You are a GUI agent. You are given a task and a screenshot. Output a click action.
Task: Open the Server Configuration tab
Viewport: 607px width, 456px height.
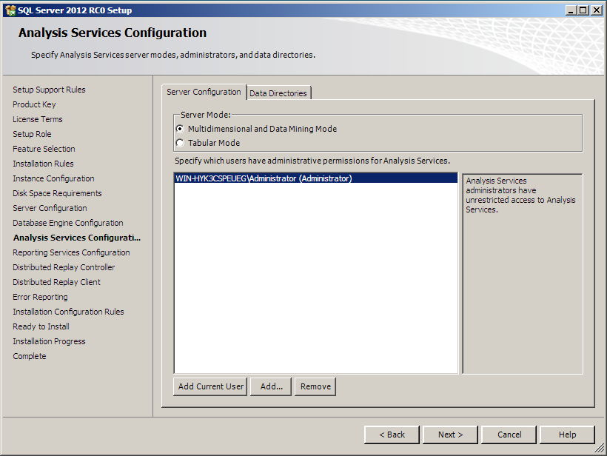point(204,92)
